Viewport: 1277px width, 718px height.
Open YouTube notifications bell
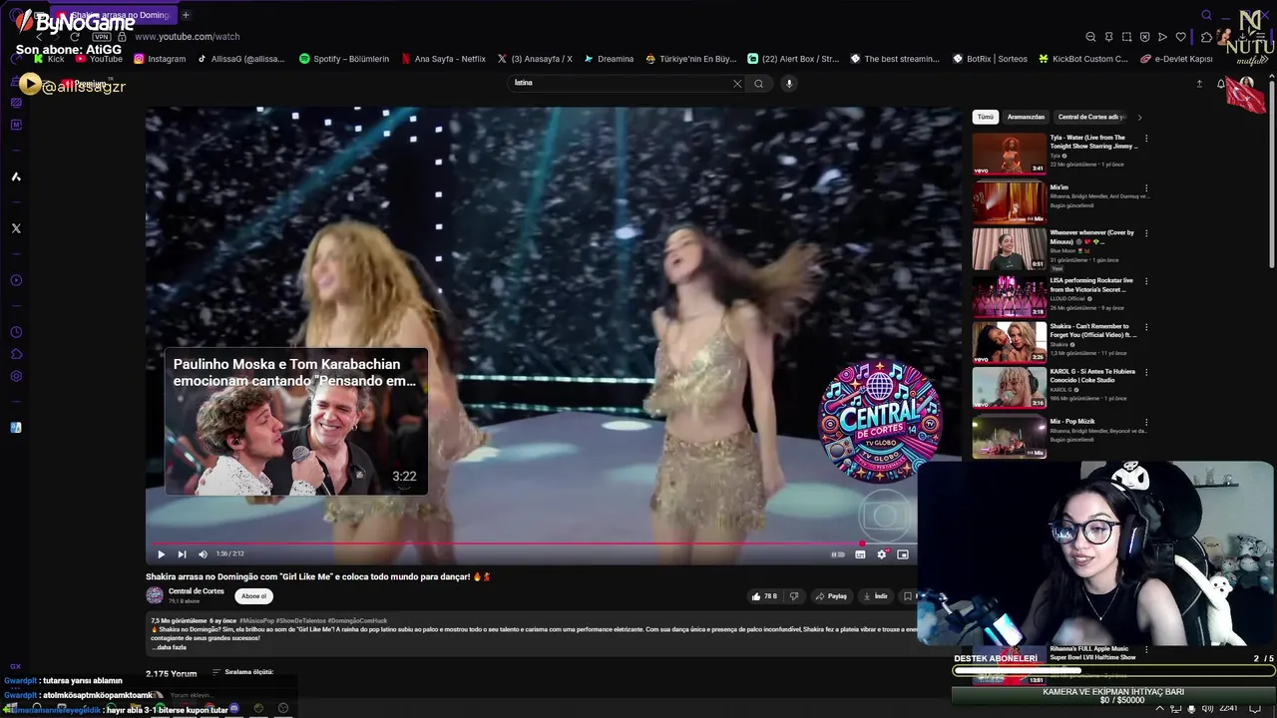1221,84
